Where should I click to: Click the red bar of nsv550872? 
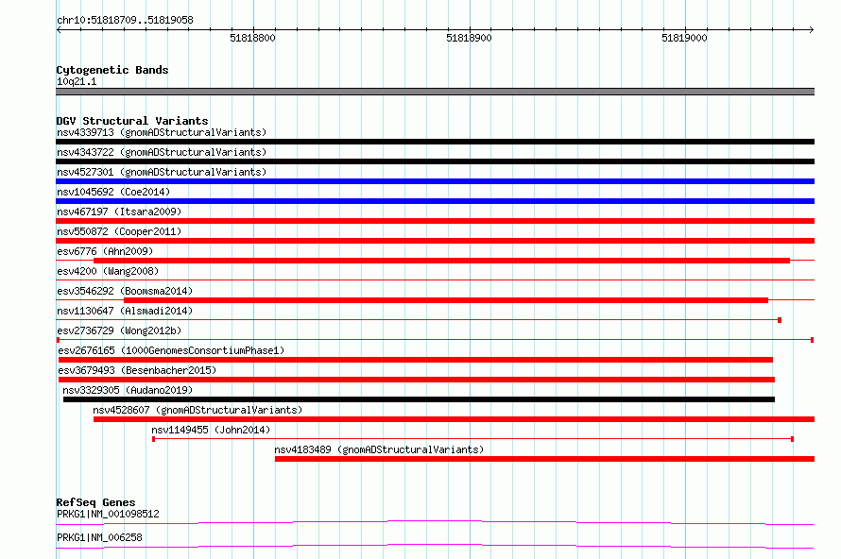(x=435, y=241)
